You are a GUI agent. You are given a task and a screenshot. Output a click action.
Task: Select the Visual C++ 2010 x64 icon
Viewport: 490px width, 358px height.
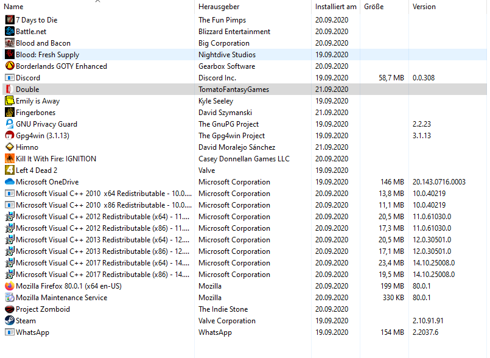click(10, 194)
